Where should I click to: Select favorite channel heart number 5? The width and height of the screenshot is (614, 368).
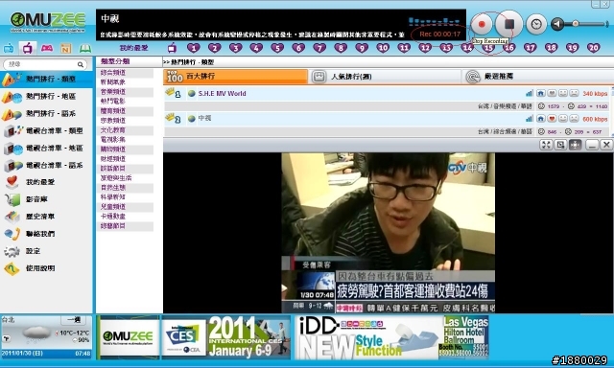277,48
